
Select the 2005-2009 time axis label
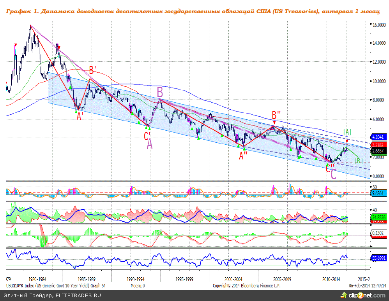tap(282, 279)
